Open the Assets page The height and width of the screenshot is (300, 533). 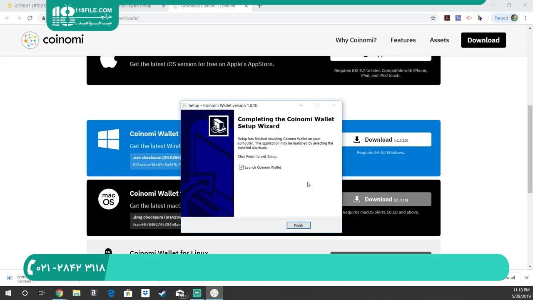[439, 40]
